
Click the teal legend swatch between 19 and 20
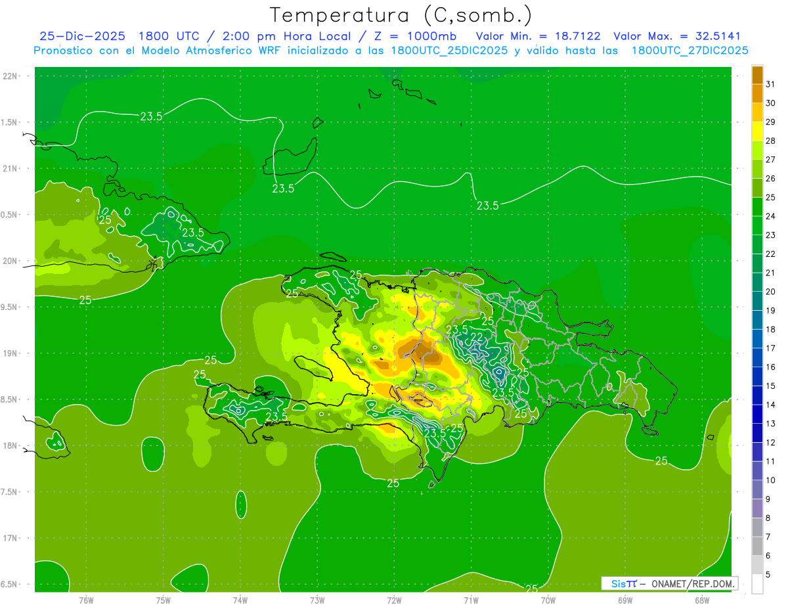pos(757,301)
